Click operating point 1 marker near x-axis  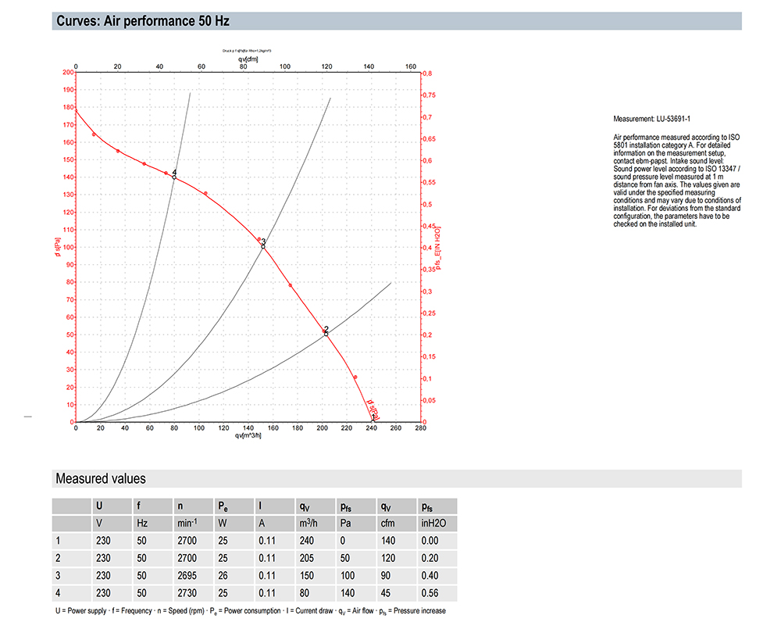373,420
